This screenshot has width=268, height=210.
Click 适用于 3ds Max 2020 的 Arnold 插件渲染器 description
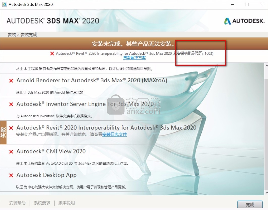pos(50,92)
